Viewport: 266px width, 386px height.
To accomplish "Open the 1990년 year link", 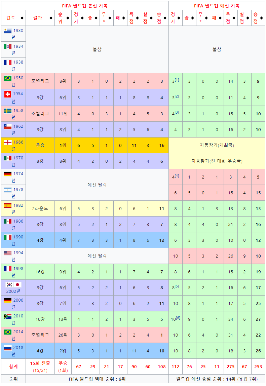I will (18, 240).
